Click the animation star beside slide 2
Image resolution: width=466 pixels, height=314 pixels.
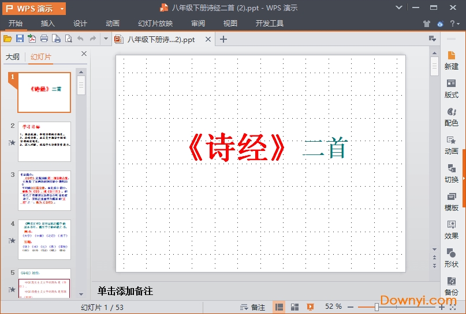point(12,143)
